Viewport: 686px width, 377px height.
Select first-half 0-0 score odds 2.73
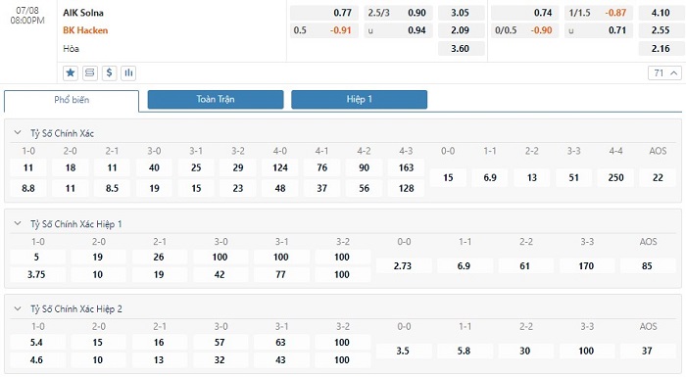[403, 266]
